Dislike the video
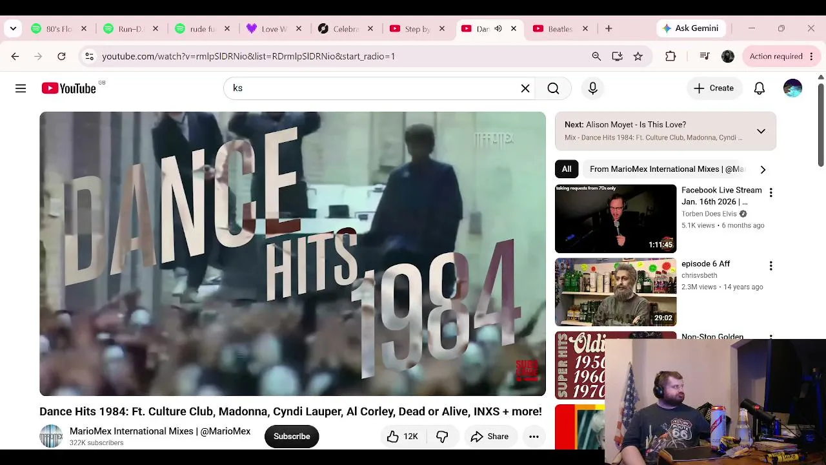The height and width of the screenshot is (465, 826). (442, 437)
